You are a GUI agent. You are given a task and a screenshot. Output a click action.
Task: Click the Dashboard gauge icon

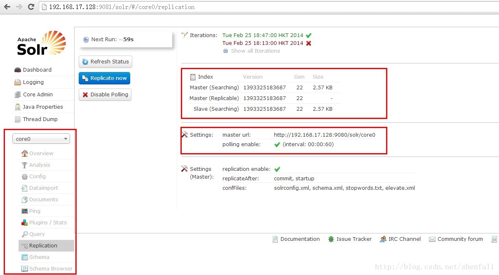tap(17, 70)
